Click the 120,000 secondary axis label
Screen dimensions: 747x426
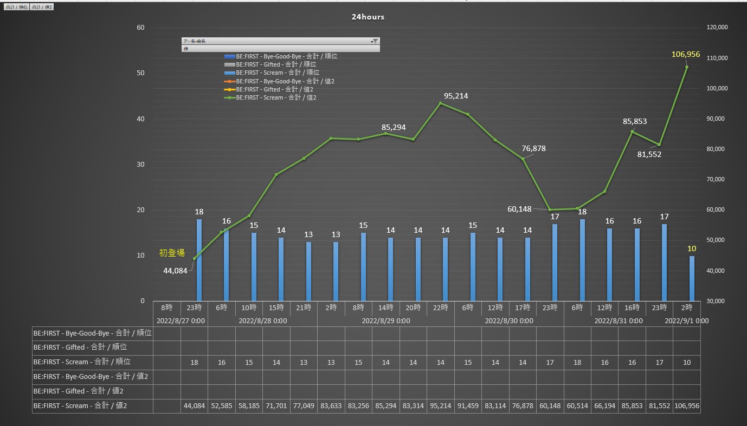[x=717, y=28]
